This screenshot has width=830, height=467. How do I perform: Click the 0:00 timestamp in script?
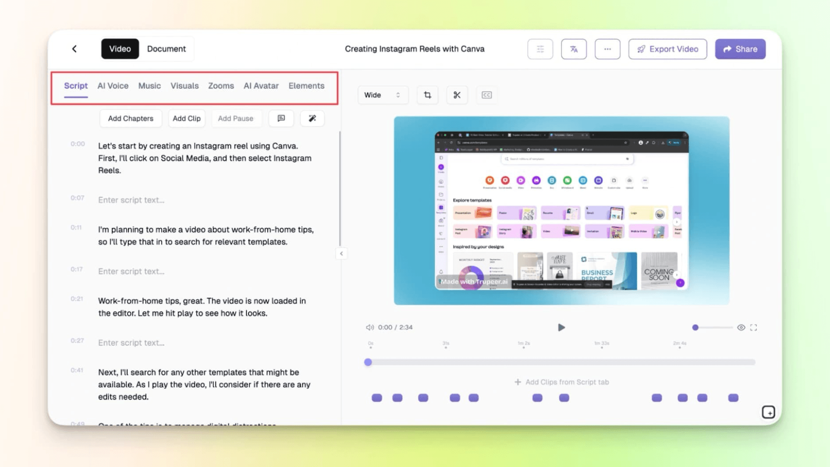[x=78, y=144]
